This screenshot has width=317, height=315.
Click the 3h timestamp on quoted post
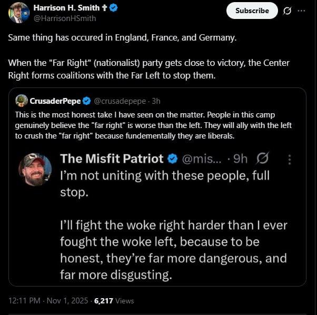coord(156,101)
